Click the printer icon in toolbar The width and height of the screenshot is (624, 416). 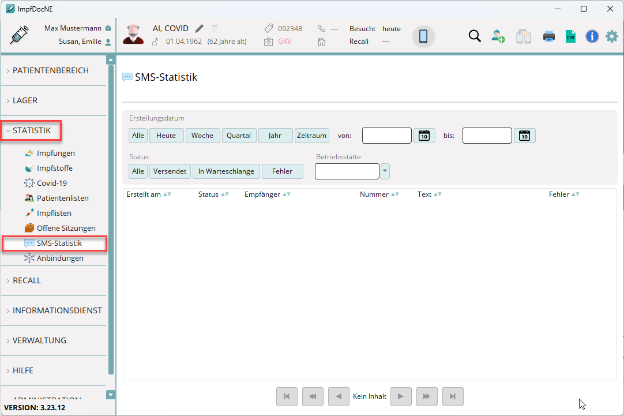548,36
